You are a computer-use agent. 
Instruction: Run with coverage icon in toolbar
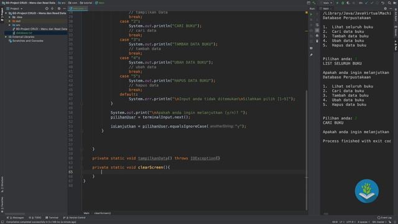[x=348, y=2]
